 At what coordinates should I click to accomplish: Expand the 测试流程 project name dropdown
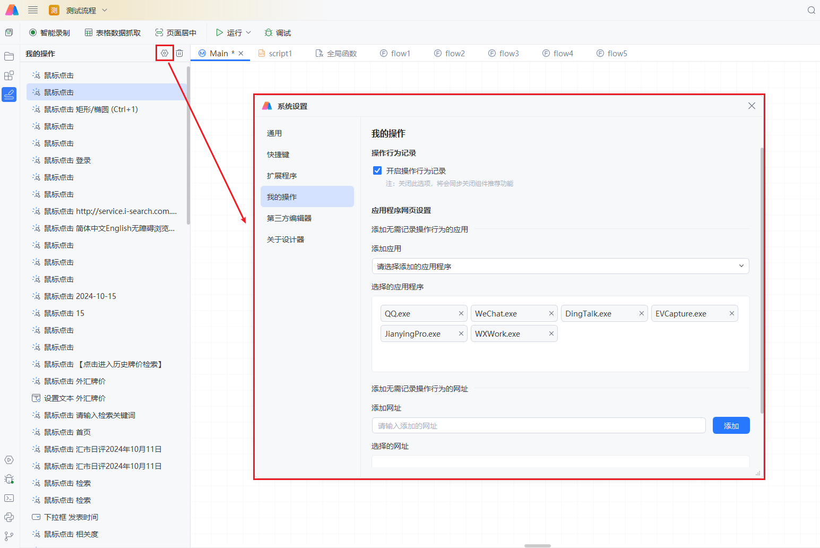click(105, 10)
